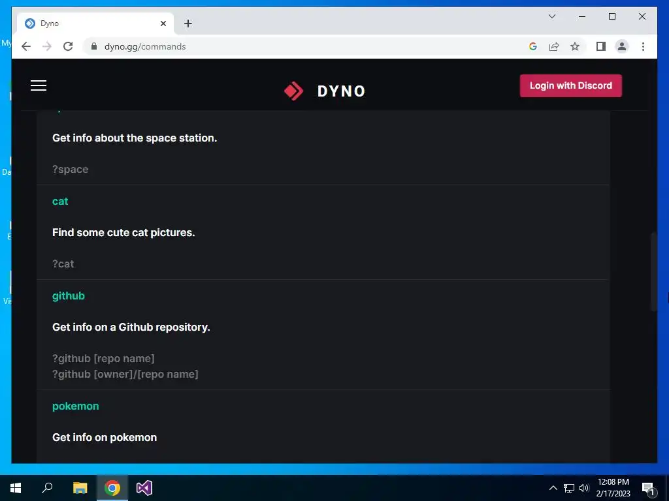Open Chrome three-dot menu
Screen dimensions: 669x501
[x=643, y=46]
